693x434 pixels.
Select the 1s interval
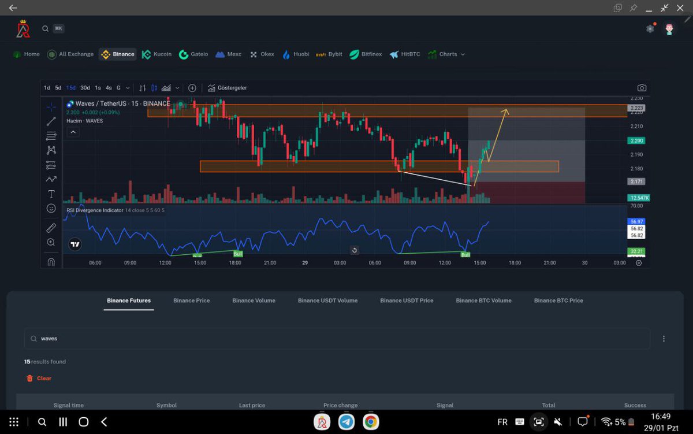[x=98, y=88]
